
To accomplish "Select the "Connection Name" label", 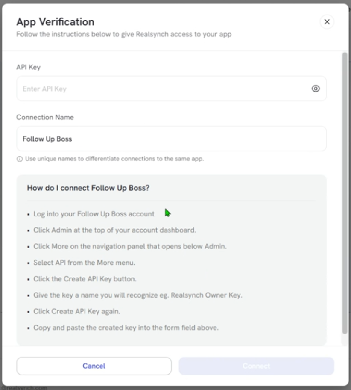I will (x=45, y=117).
